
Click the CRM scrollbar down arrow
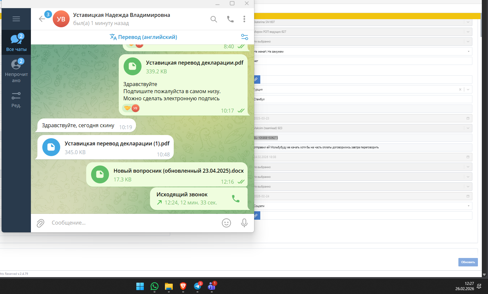click(484, 275)
